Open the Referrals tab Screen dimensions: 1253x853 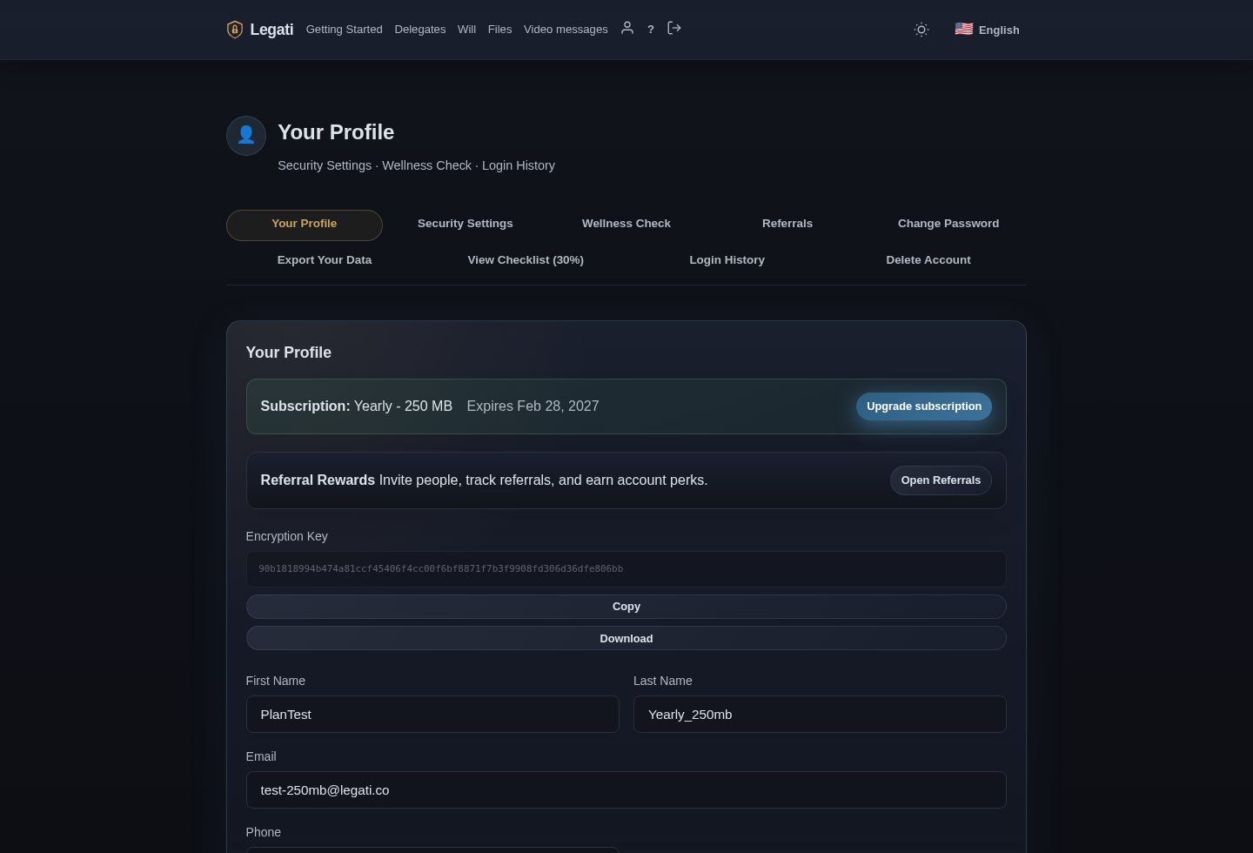[787, 224]
